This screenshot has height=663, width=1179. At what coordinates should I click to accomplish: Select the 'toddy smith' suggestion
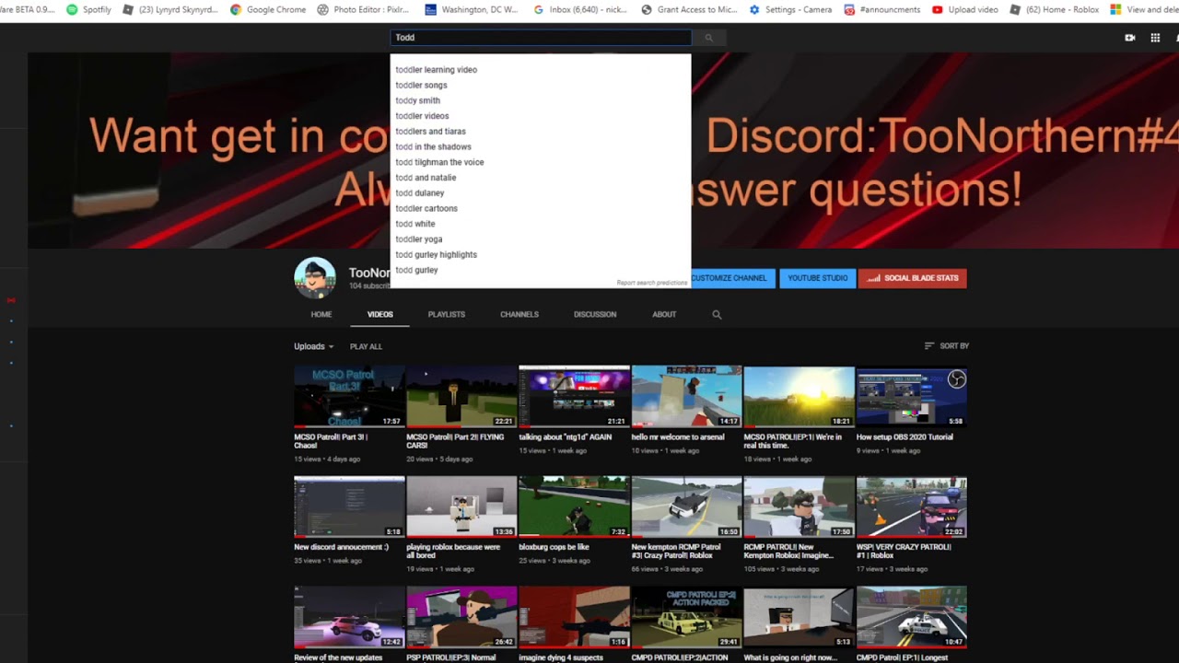(541, 100)
